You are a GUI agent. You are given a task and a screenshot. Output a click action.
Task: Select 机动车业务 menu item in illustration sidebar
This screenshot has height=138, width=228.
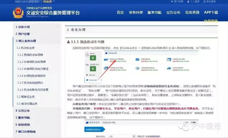point(93,80)
